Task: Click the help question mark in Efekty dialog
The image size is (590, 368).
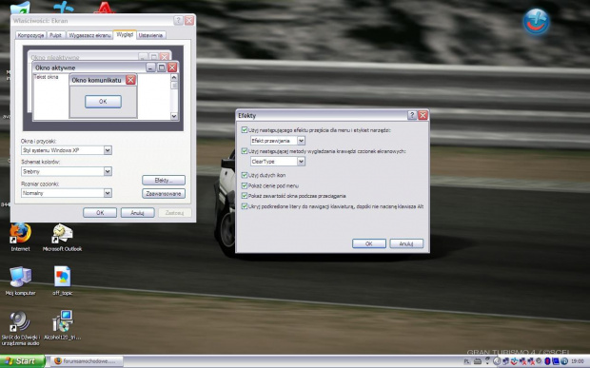Action: point(412,115)
